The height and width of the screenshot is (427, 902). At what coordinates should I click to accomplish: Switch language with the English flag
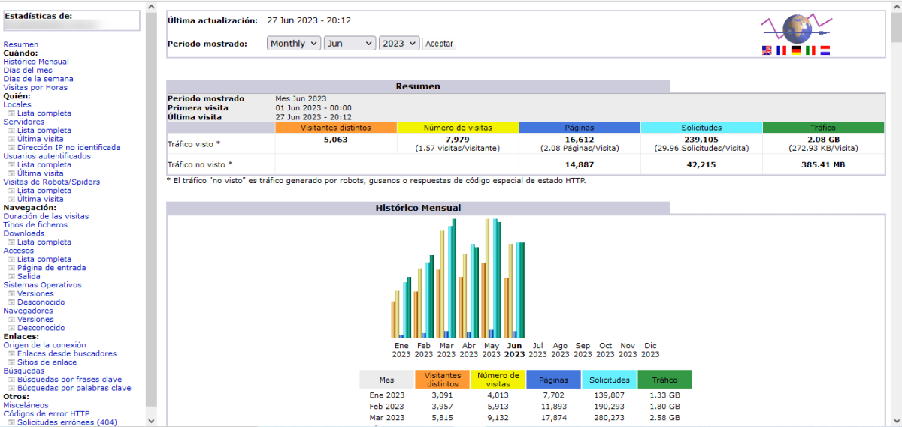click(x=767, y=50)
